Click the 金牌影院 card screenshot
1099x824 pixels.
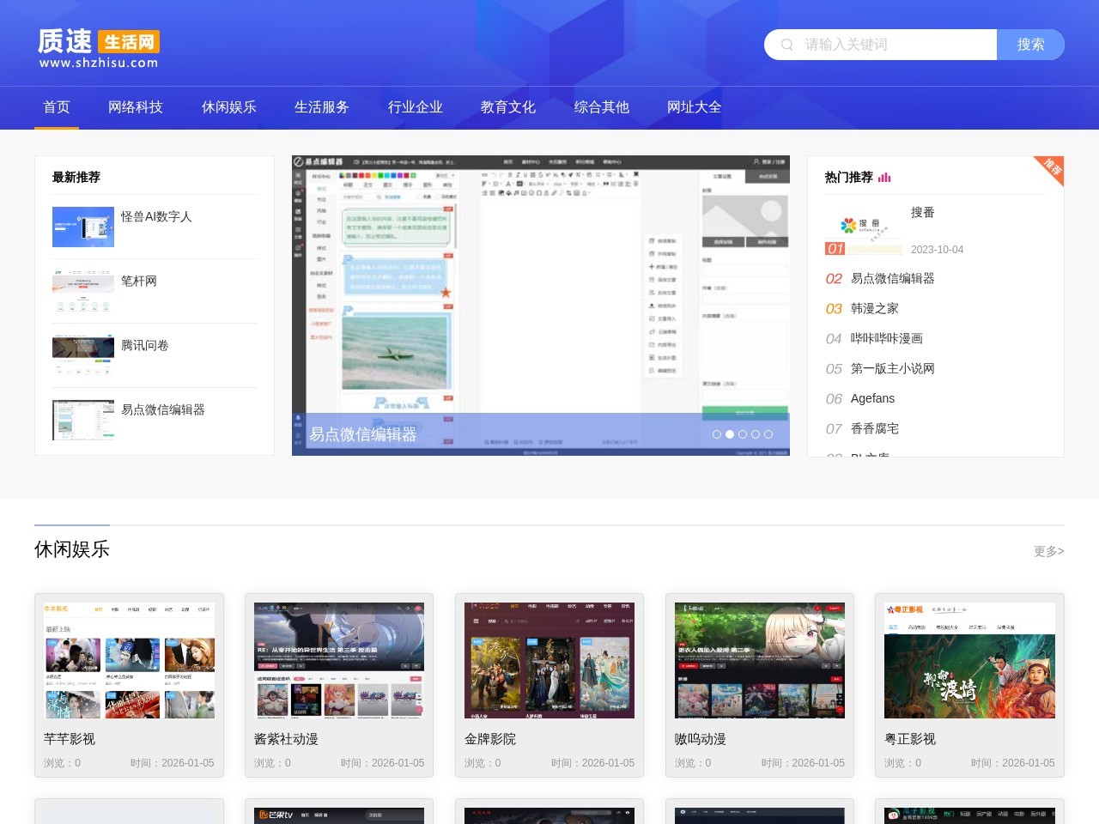click(549, 660)
